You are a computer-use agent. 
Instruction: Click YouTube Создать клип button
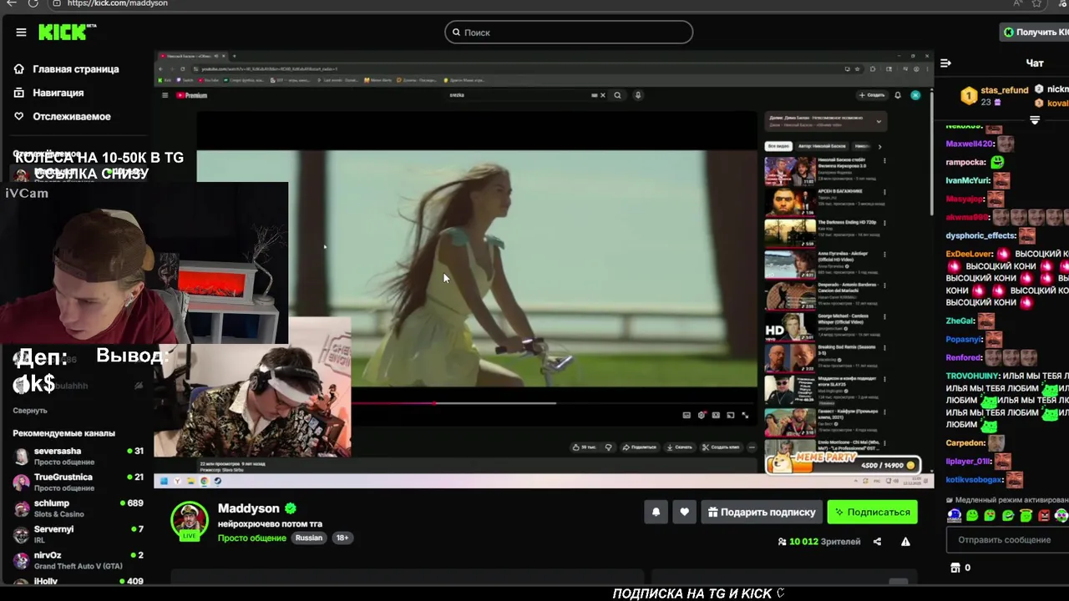pos(721,447)
